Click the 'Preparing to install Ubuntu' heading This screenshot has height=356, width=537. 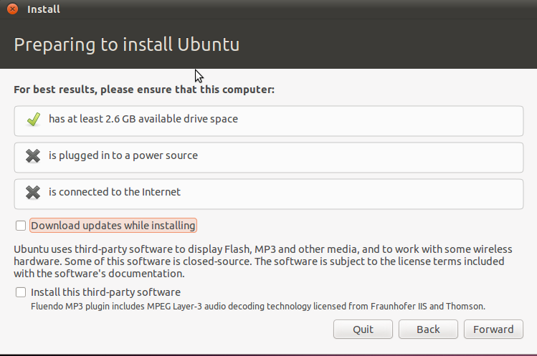point(127,44)
